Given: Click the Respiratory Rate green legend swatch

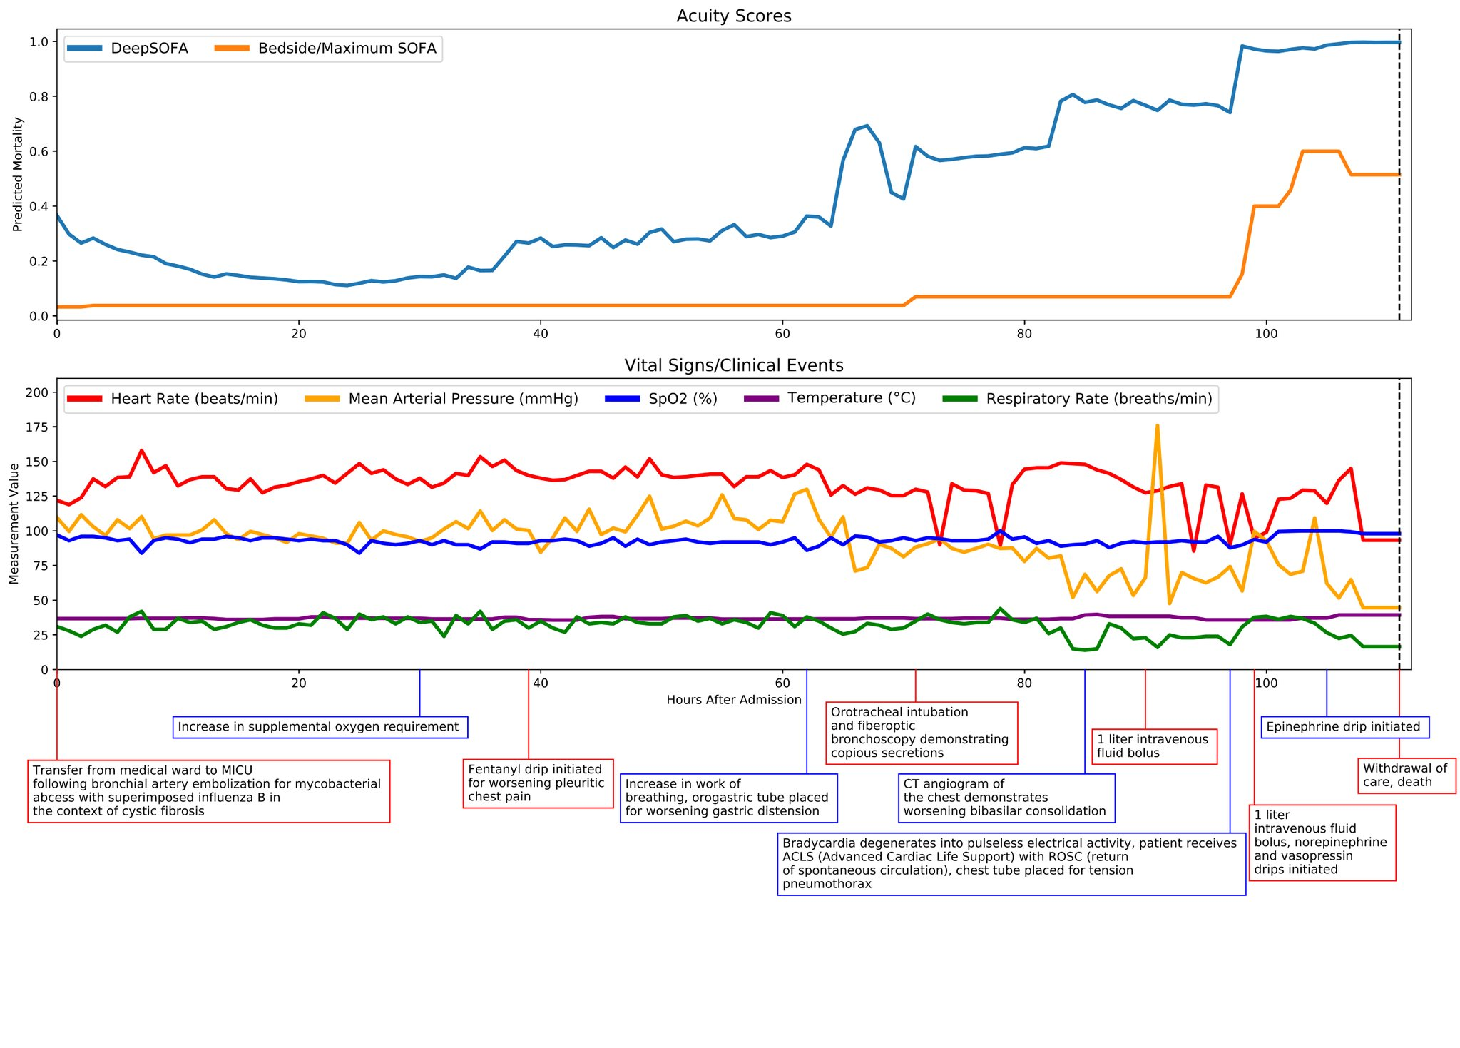Looking at the screenshot, I should [961, 399].
